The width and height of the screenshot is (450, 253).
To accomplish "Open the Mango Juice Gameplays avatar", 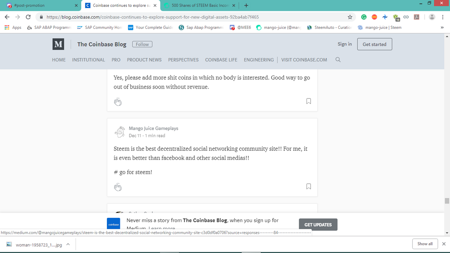I will pos(120,132).
